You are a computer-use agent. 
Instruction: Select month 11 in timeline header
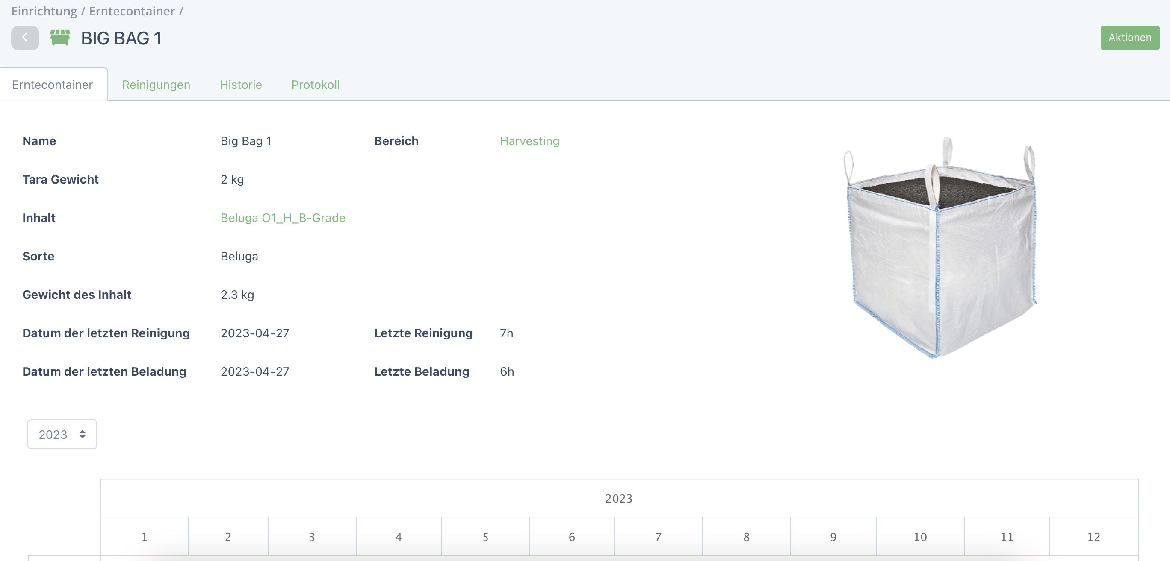click(1007, 537)
